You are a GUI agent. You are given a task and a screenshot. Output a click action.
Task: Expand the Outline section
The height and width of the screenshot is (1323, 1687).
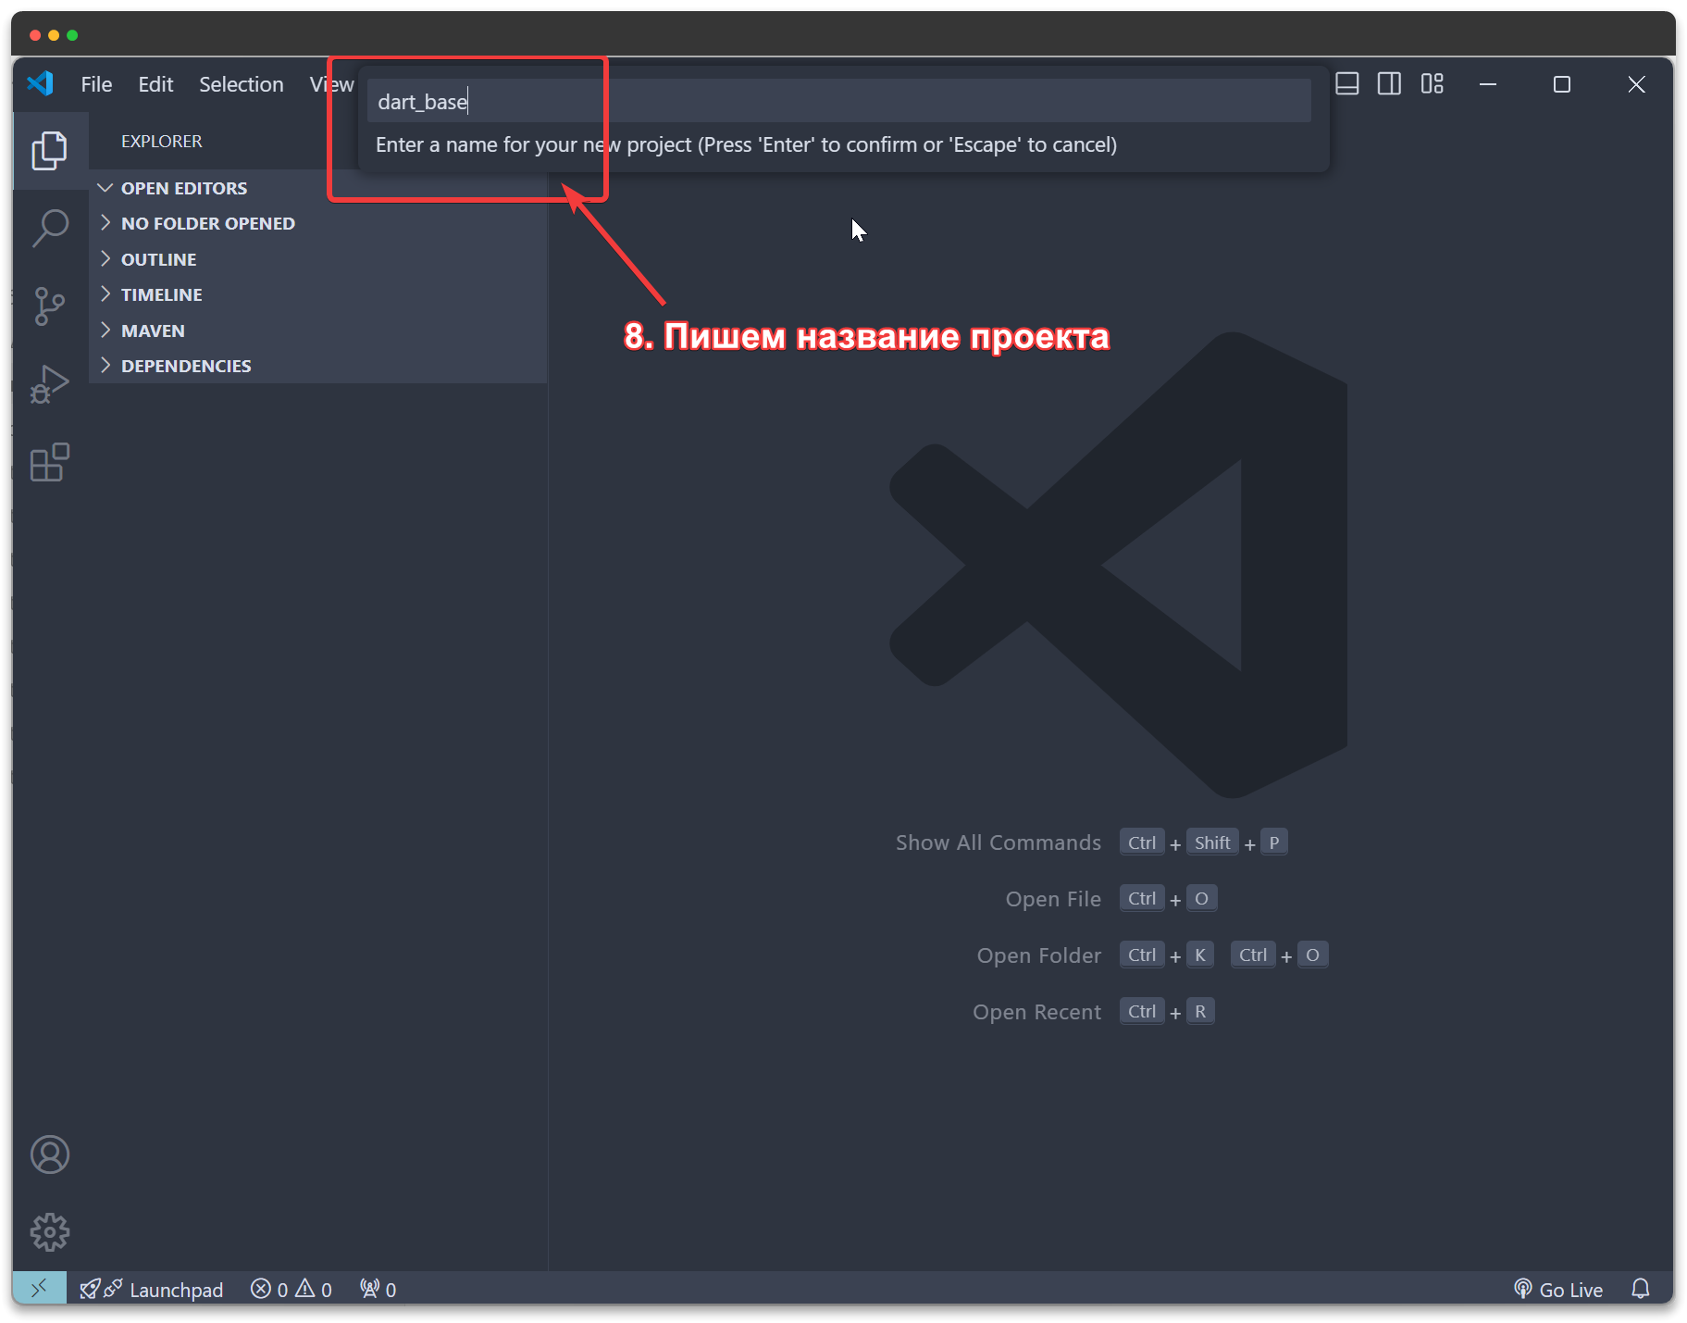158,259
